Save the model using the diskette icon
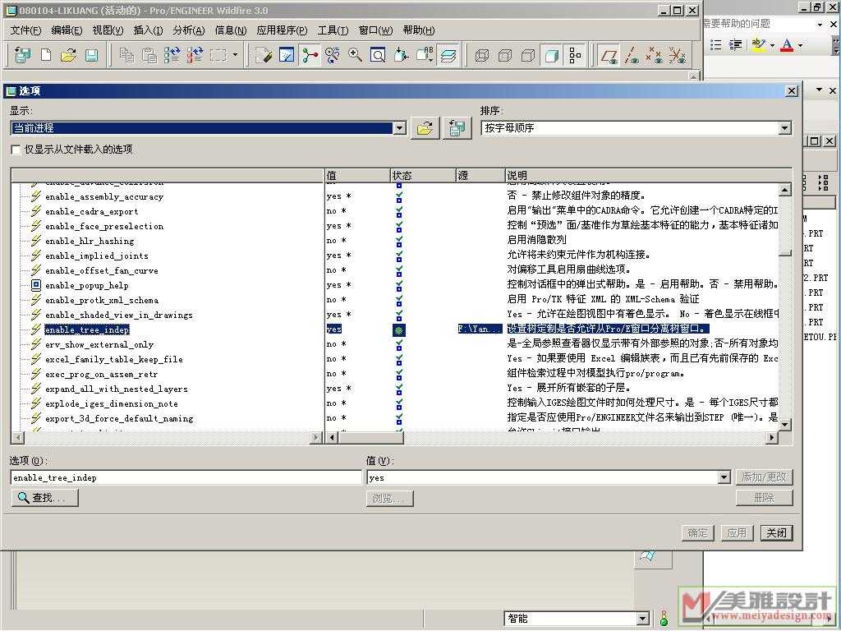841x631 pixels. (92, 55)
